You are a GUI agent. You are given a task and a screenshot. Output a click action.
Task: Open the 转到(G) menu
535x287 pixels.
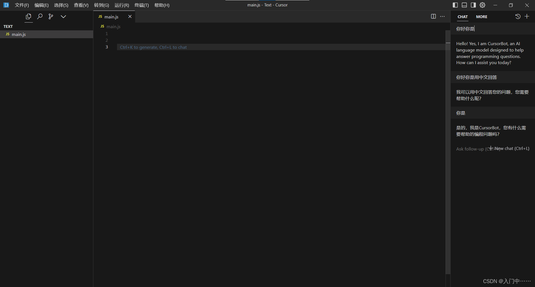(101, 5)
